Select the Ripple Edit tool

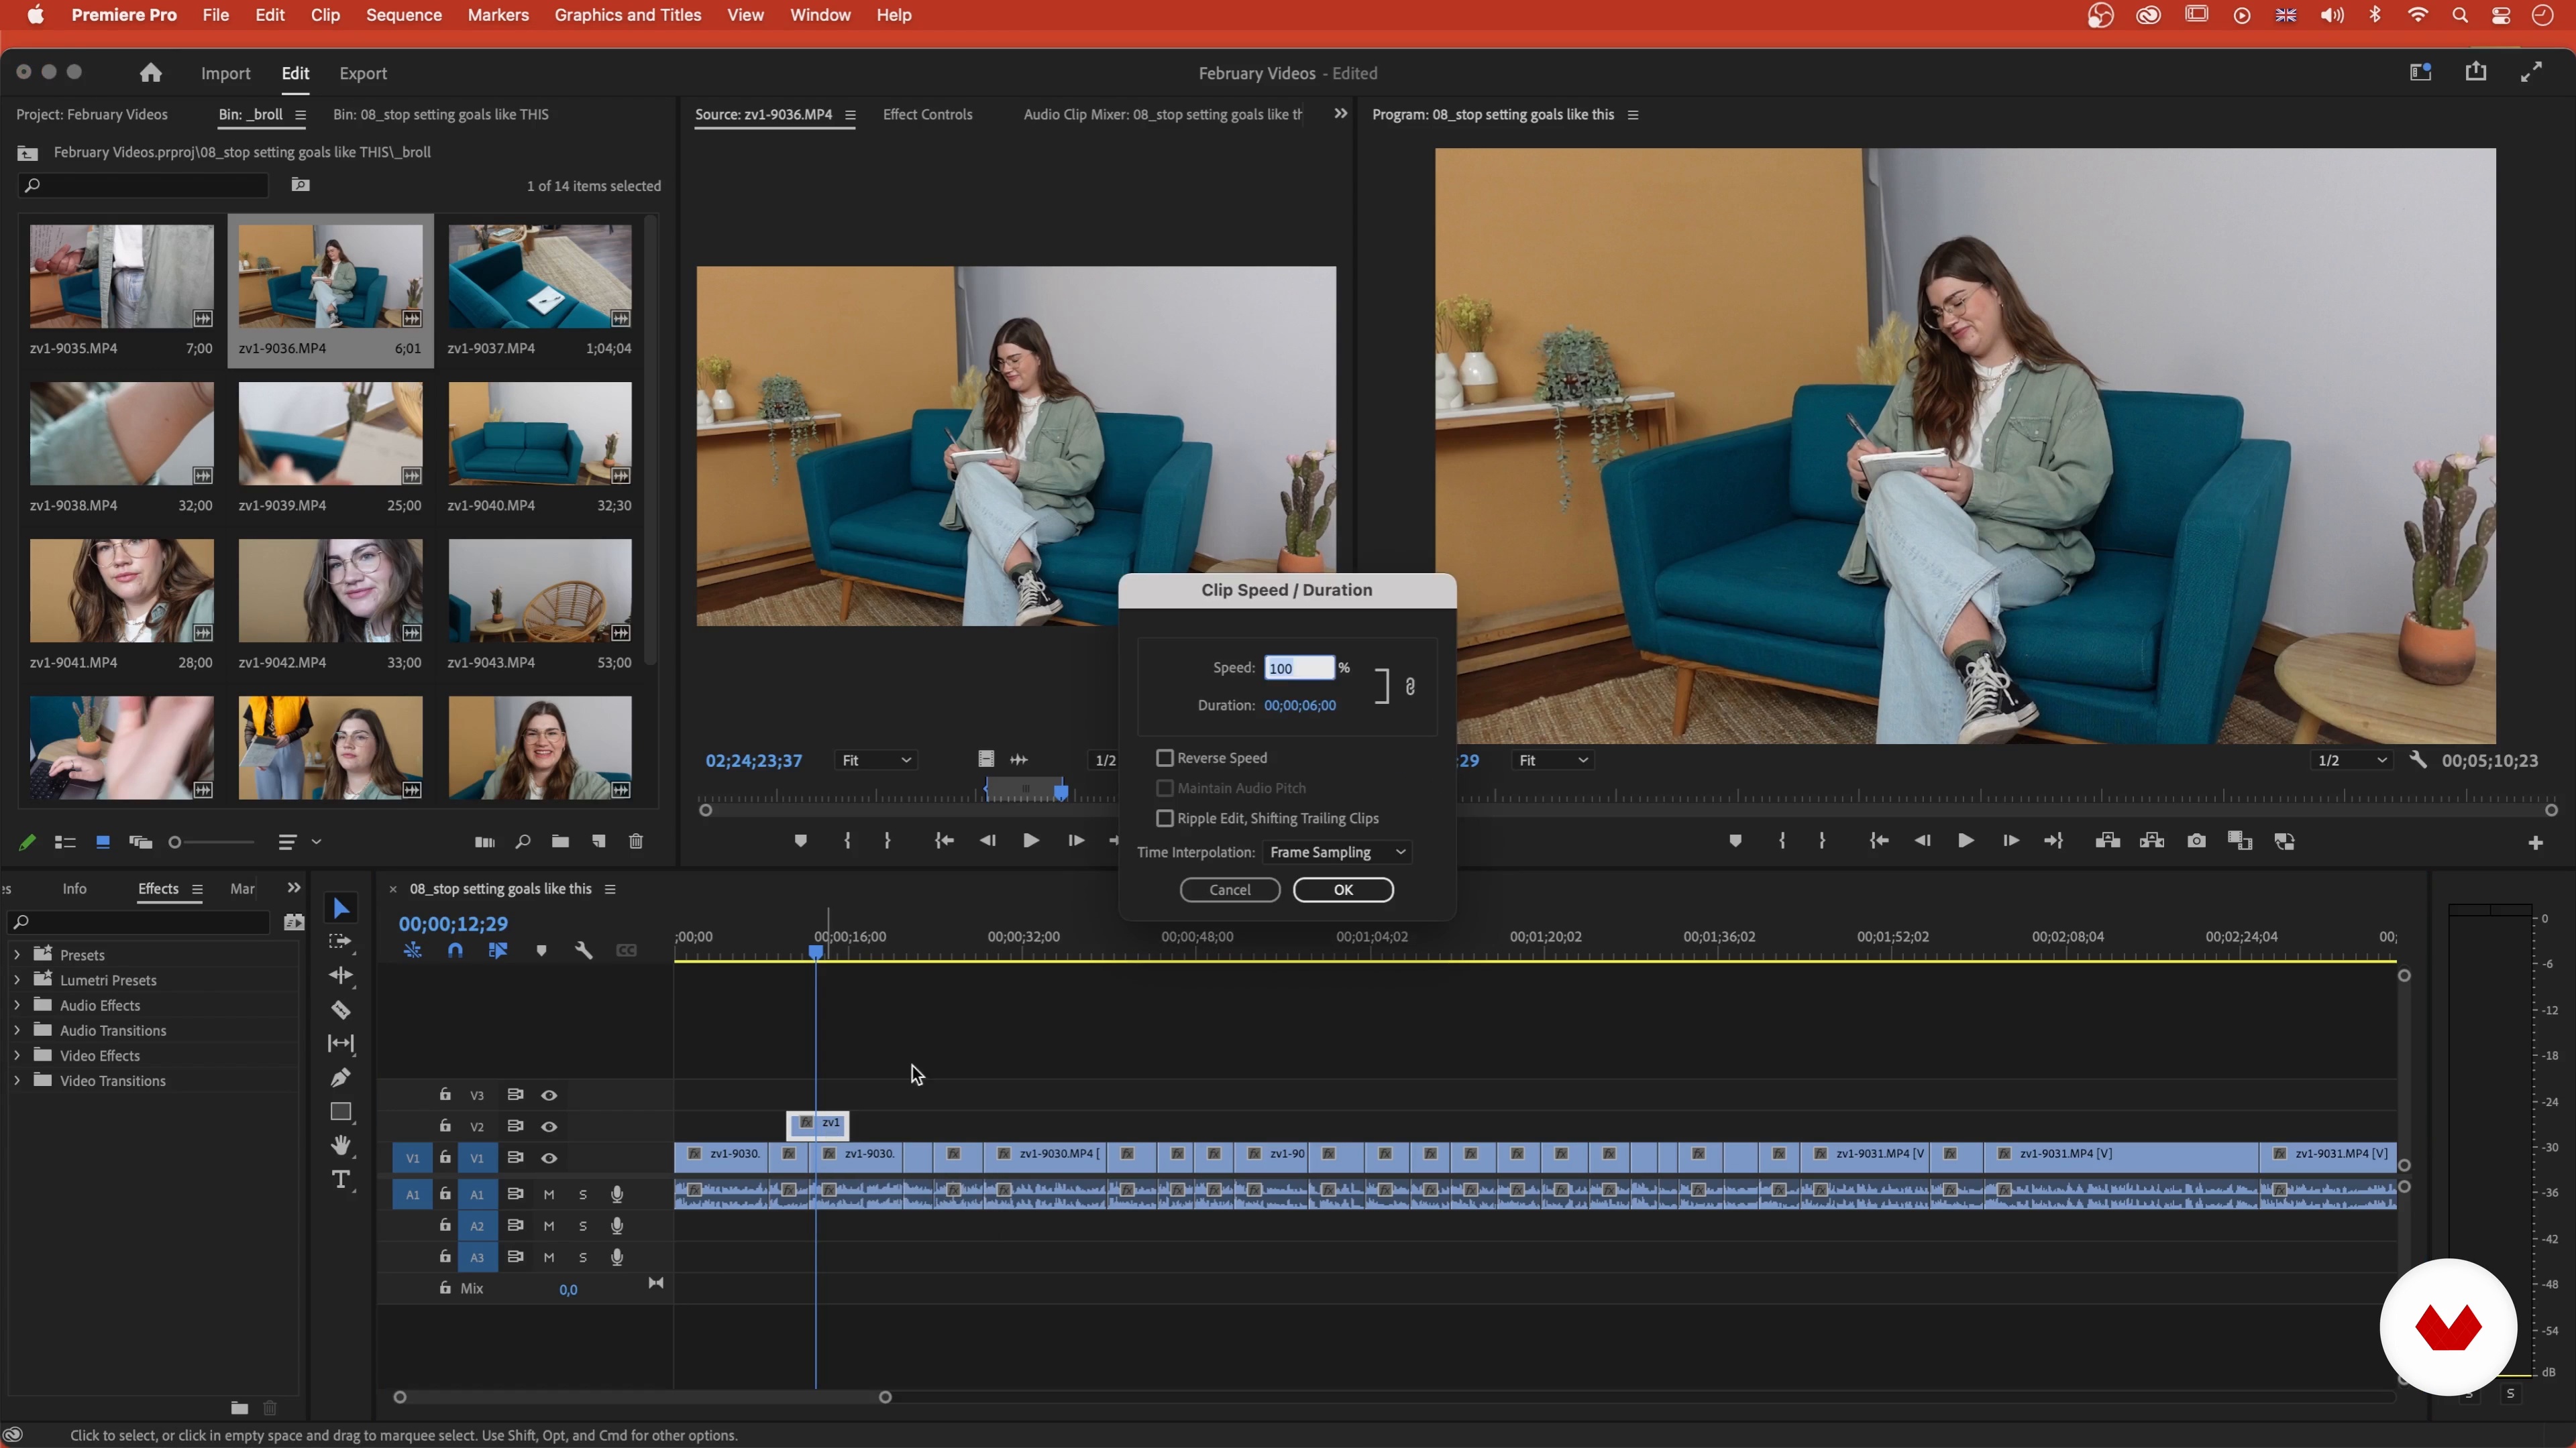(x=341, y=975)
